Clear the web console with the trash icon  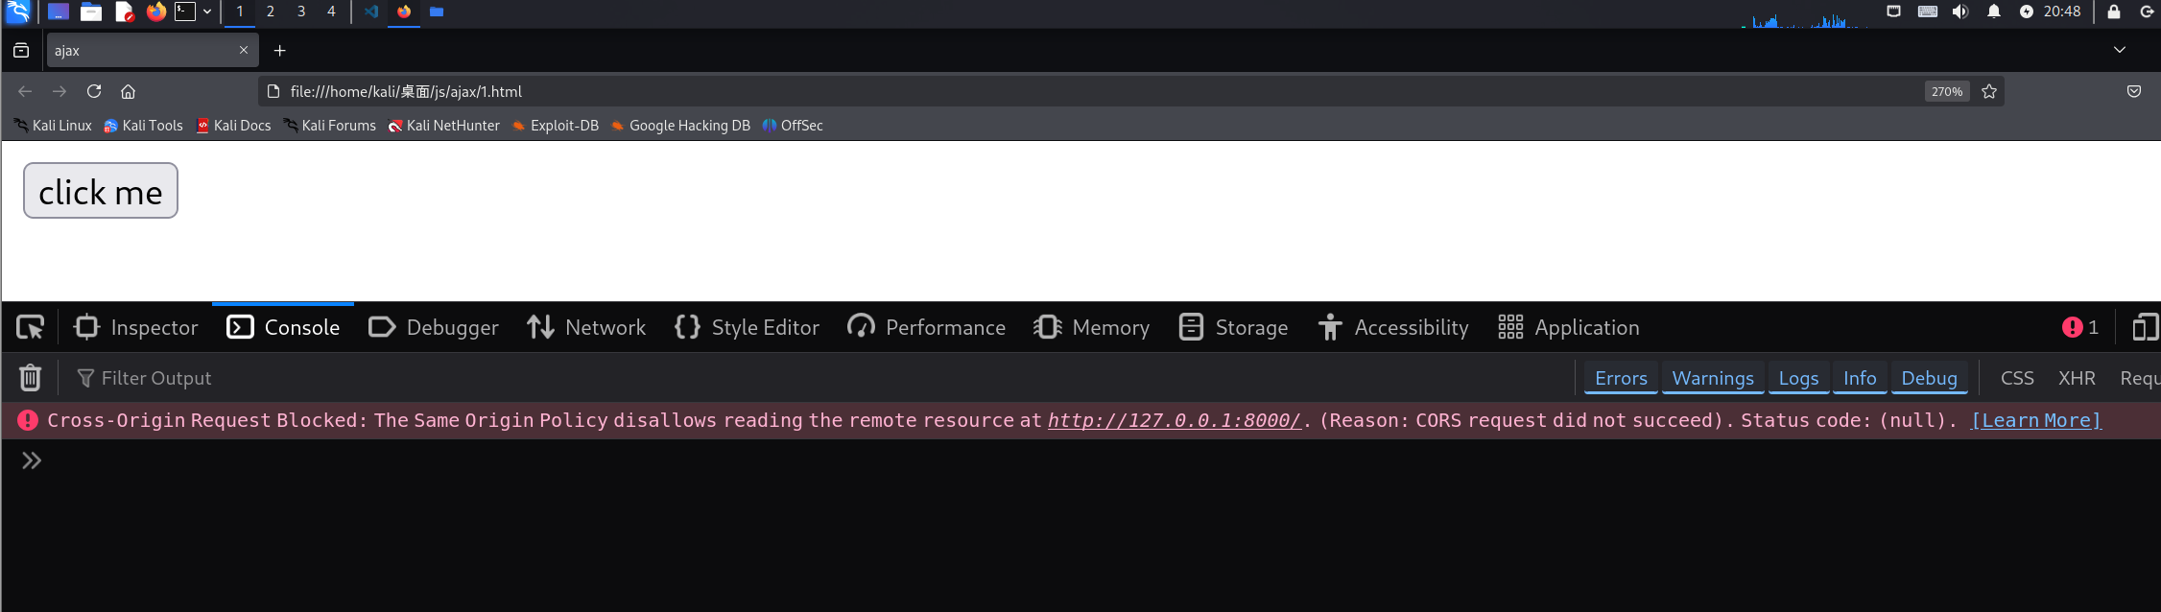click(30, 378)
